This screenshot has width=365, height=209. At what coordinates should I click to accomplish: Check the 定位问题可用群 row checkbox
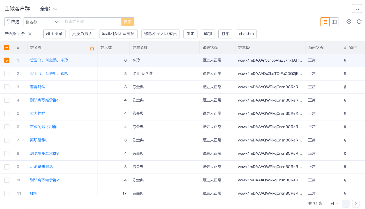(7, 127)
